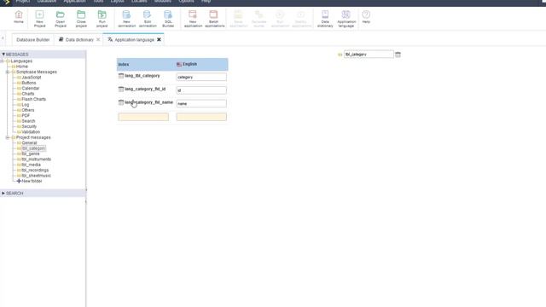Click the Close project toolbar icon
The height and width of the screenshot is (307, 546).
[81, 19]
